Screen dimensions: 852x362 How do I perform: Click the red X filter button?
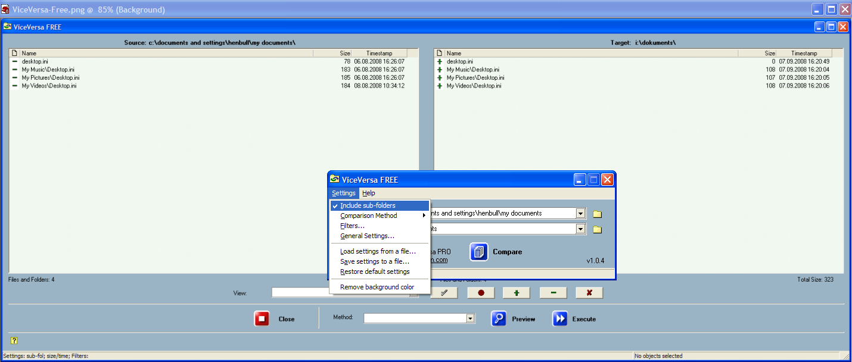pos(589,293)
